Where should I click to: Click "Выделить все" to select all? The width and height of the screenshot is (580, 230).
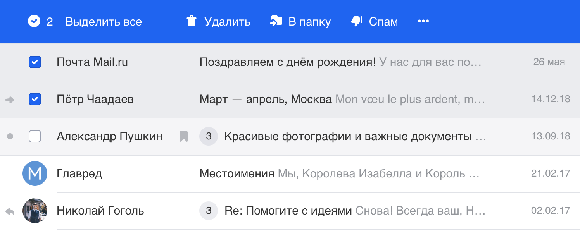tap(104, 22)
